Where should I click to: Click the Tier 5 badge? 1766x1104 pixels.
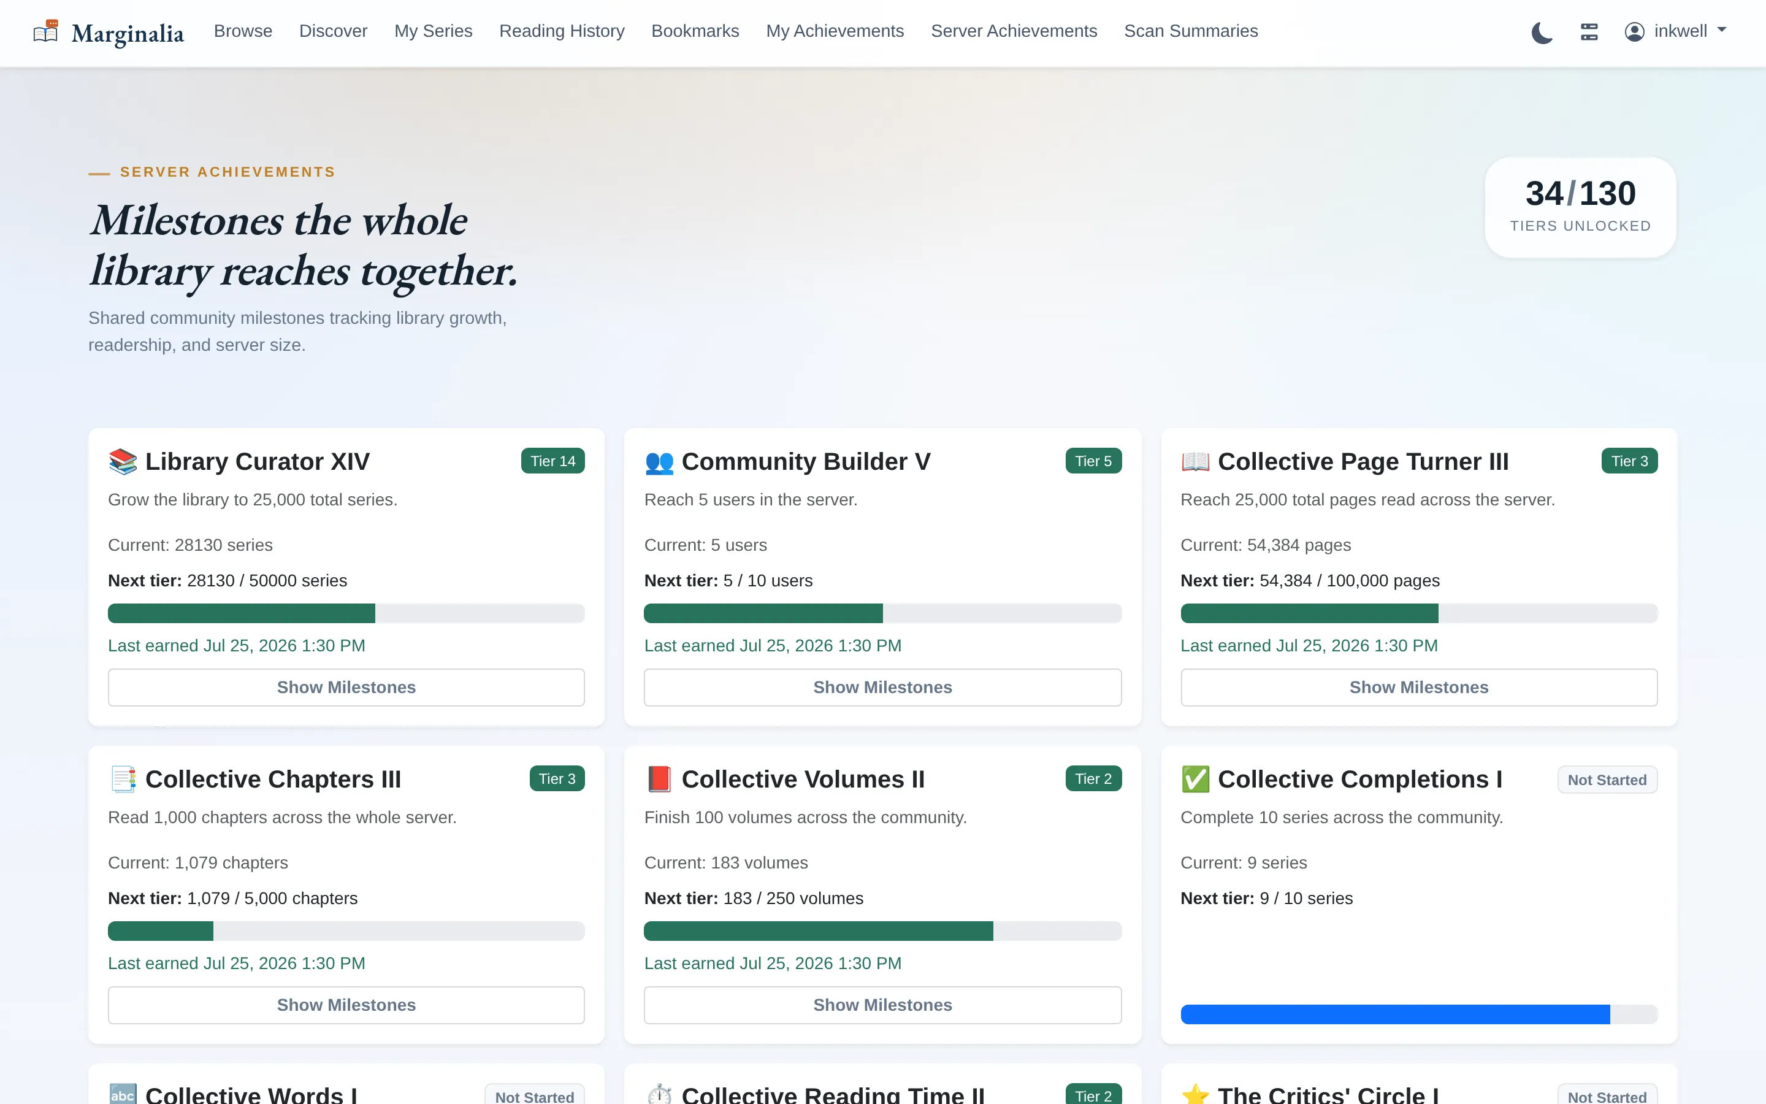click(1093, 461)
